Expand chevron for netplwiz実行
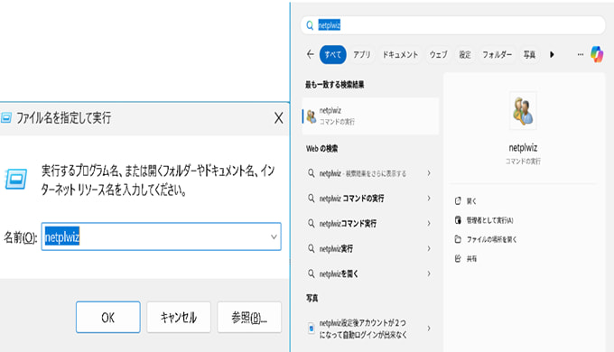 coord(429,248)
